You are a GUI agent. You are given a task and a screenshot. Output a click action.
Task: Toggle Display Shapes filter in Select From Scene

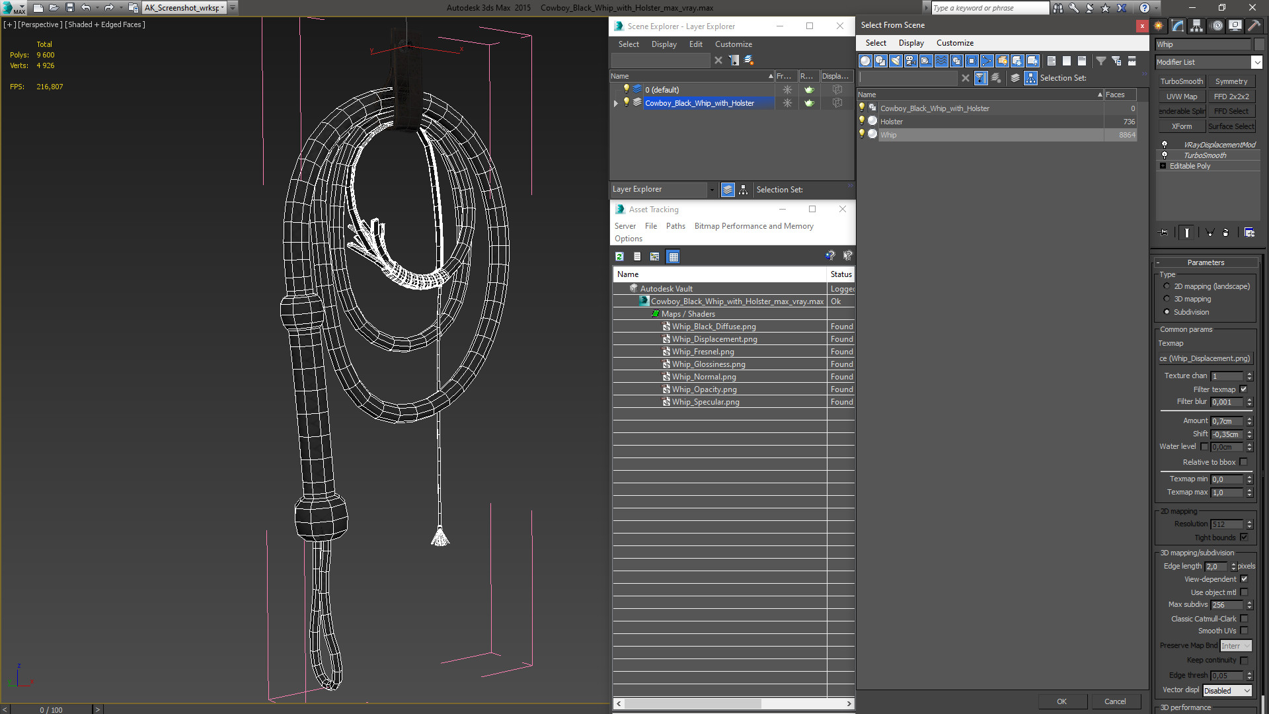pyautogui.click(x=880, y=61)
